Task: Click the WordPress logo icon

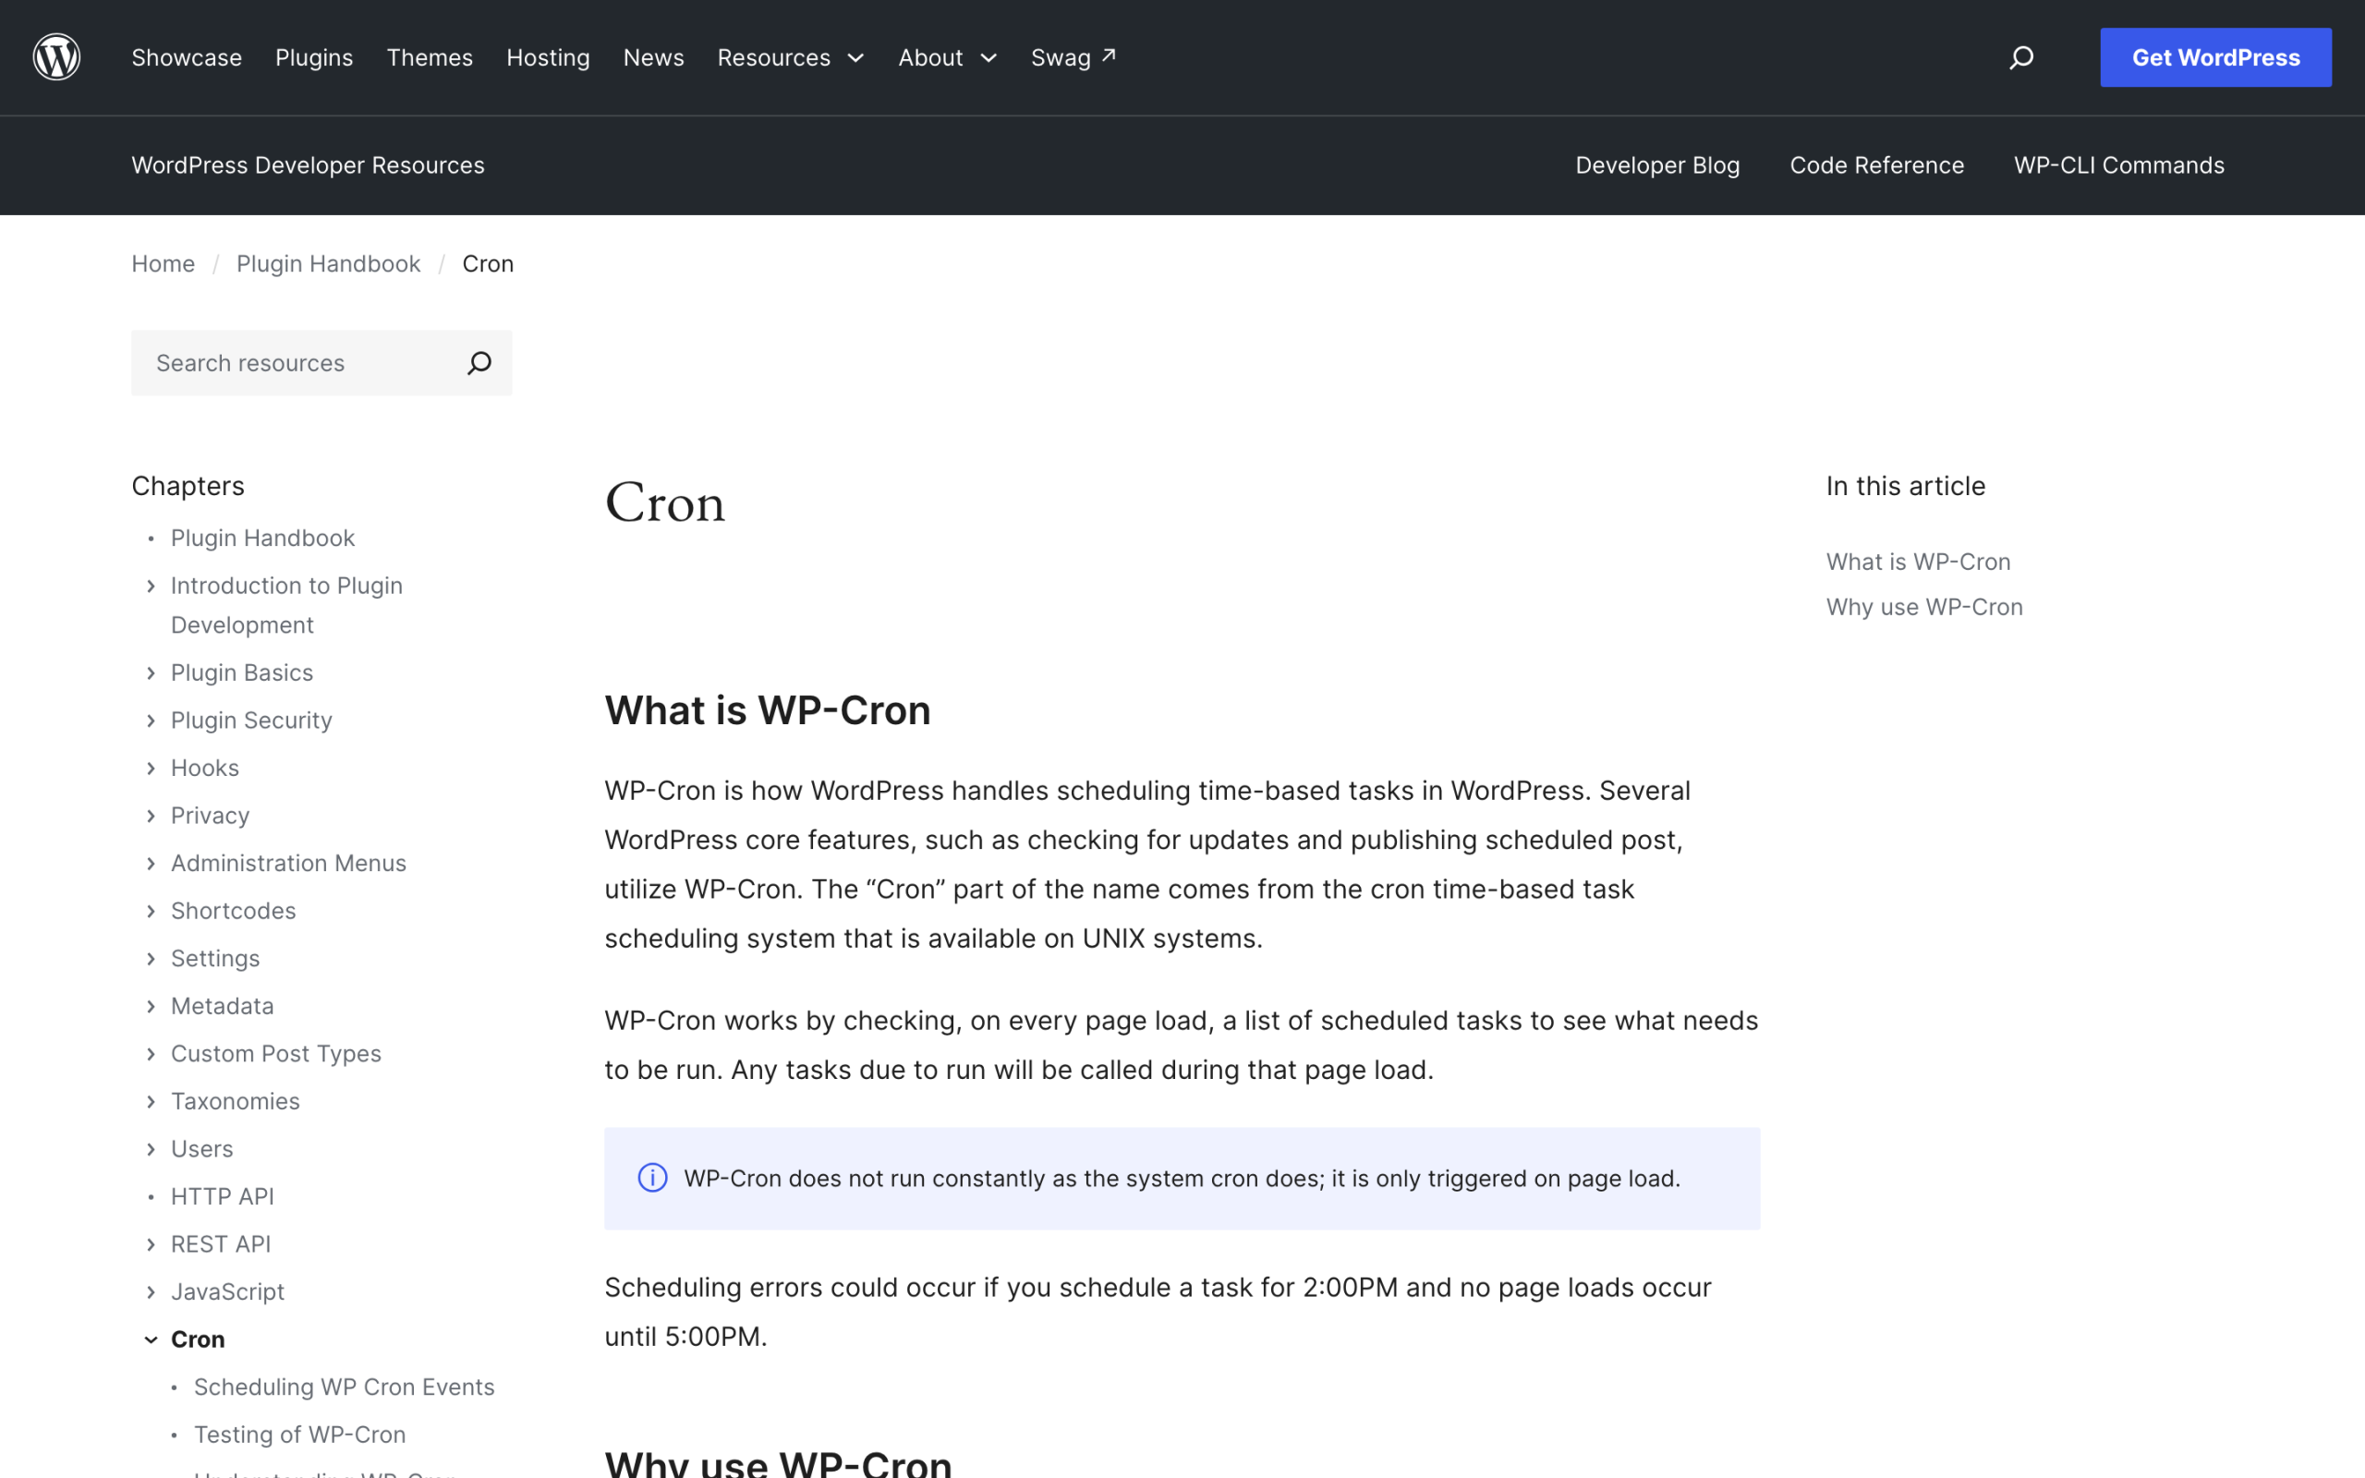Action: pyautogui.click(x=56, y=56)
